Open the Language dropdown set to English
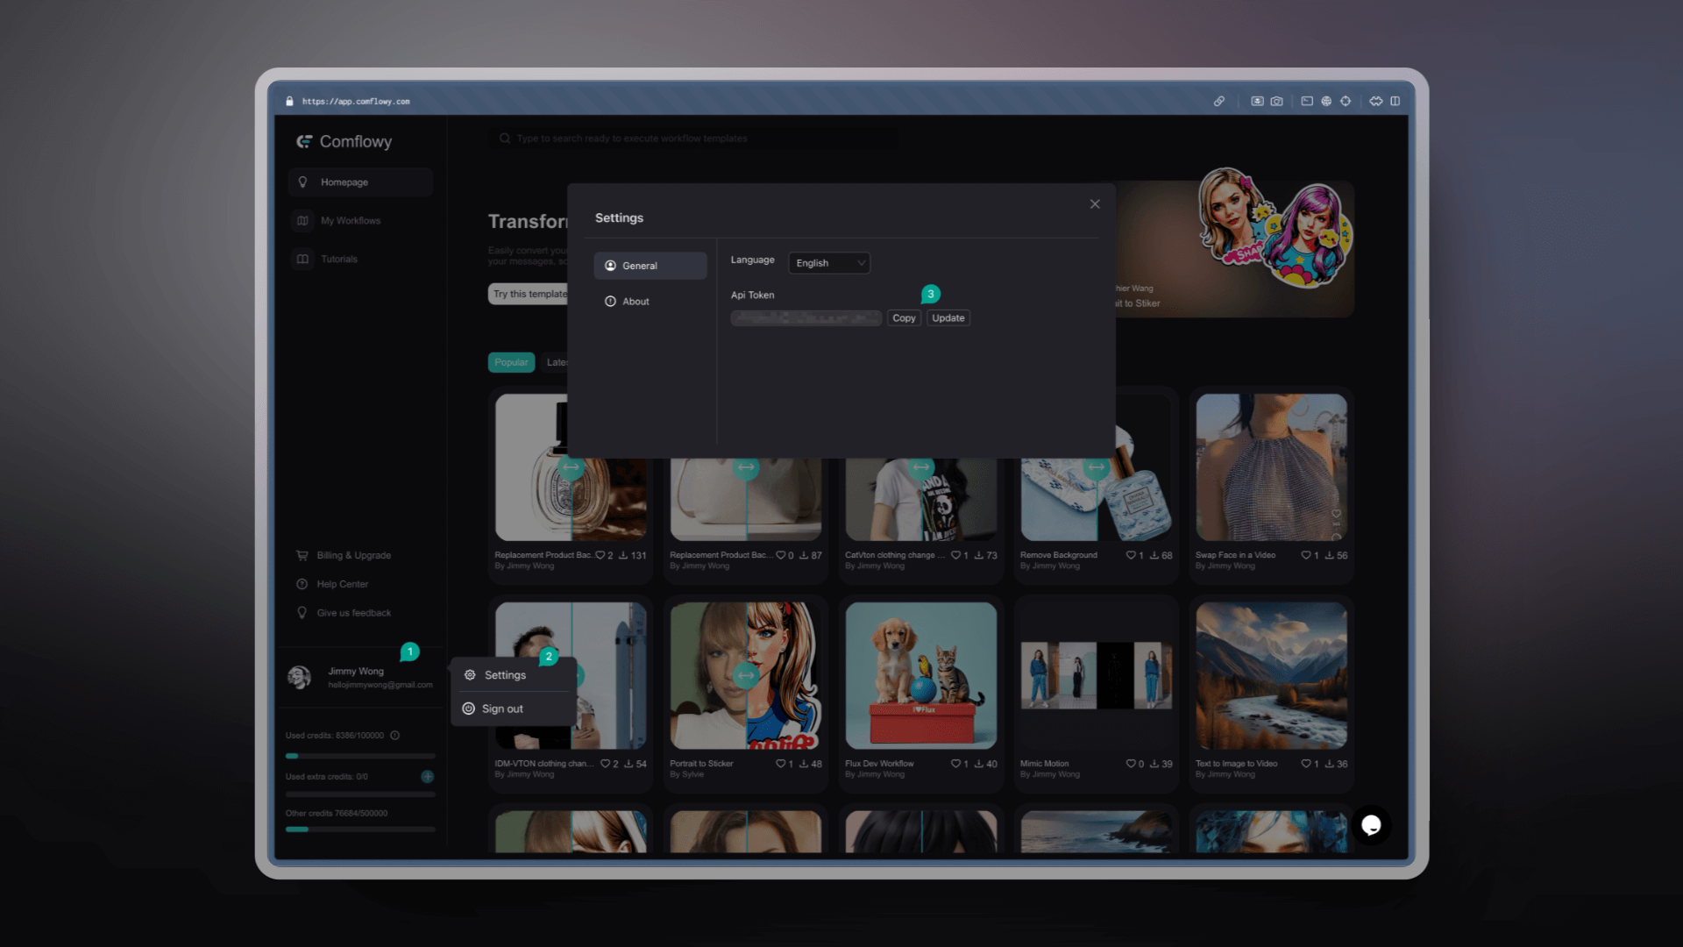The width and height of the screenshot is (1683, 947). coord(829,263)
